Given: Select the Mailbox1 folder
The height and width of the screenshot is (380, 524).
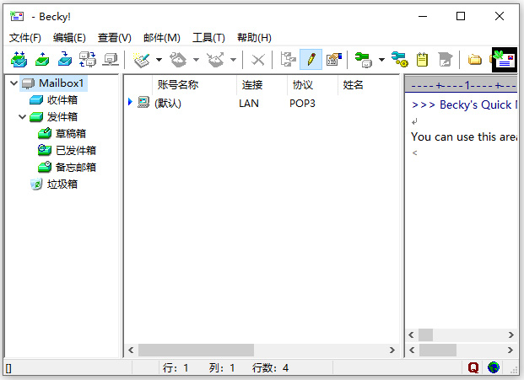Looking at the screenshot, I should [54, 83].
